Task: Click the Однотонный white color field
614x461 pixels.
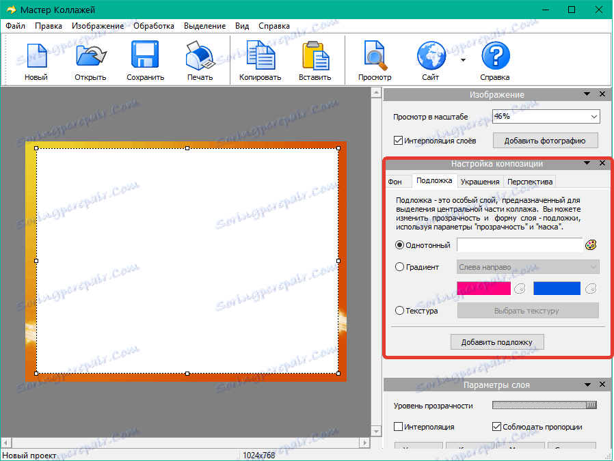Action: click(520, 245)
